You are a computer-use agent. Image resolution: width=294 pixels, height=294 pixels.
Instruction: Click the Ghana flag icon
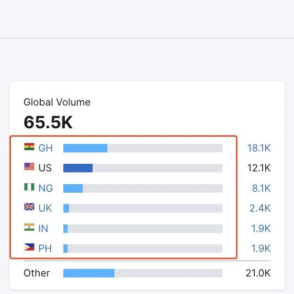pyautogui.click(x=29, y=147)
